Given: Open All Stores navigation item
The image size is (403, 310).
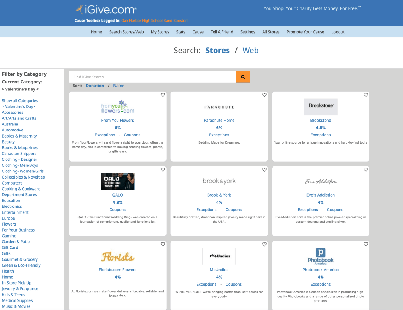Looking at the screenshot, I should pyautogui.click(x=271, y=32).
